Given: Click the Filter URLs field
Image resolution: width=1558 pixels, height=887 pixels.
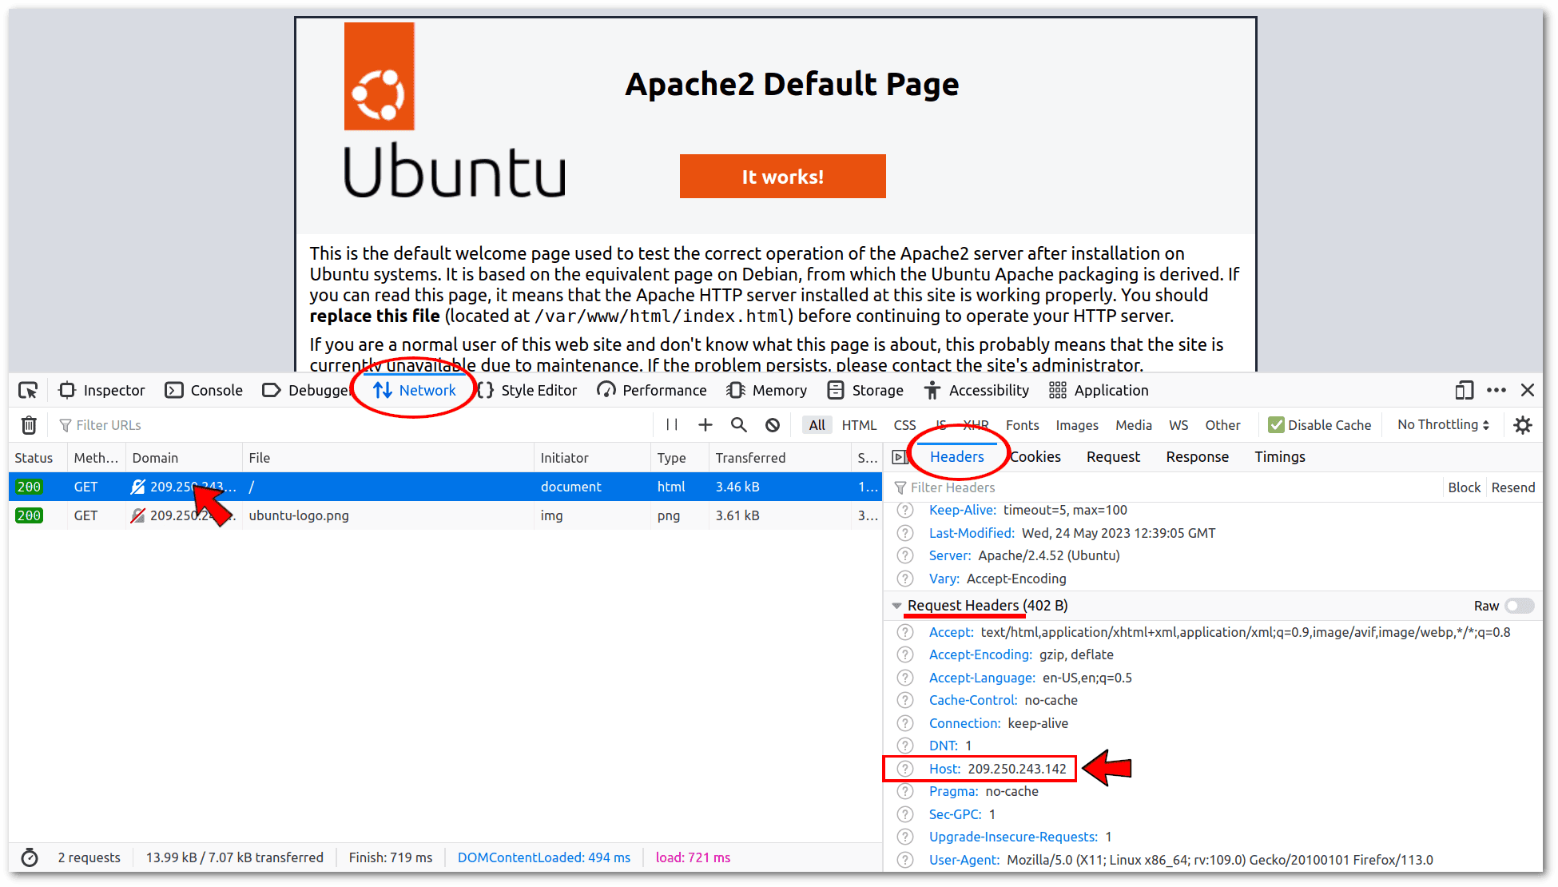Looking at the screenshot, I should click(x=352, y=425).
